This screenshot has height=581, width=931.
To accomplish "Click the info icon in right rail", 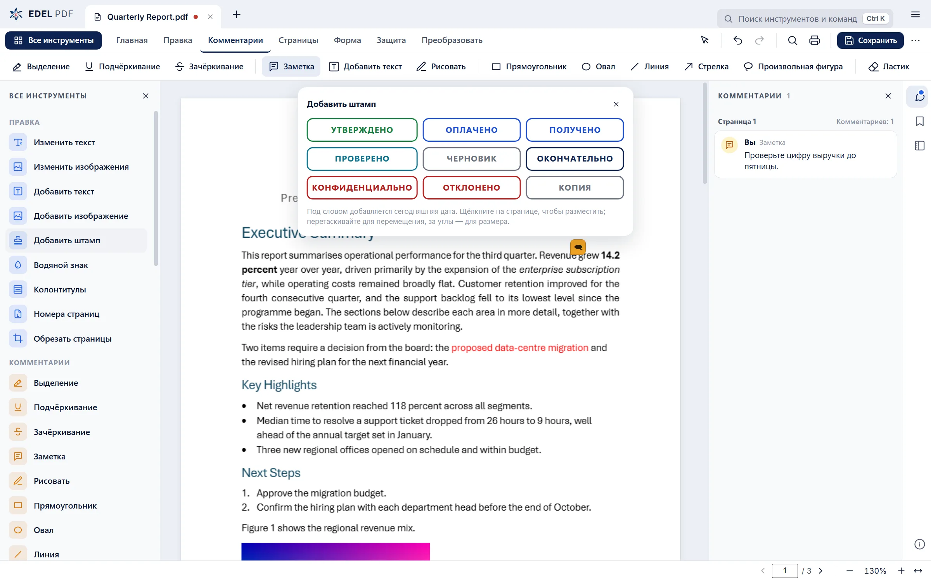I will tap(919, 544).
